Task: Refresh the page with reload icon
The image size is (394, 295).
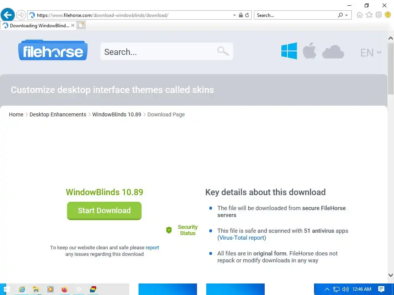Action: pyautogui.click(x=247, y=15)
